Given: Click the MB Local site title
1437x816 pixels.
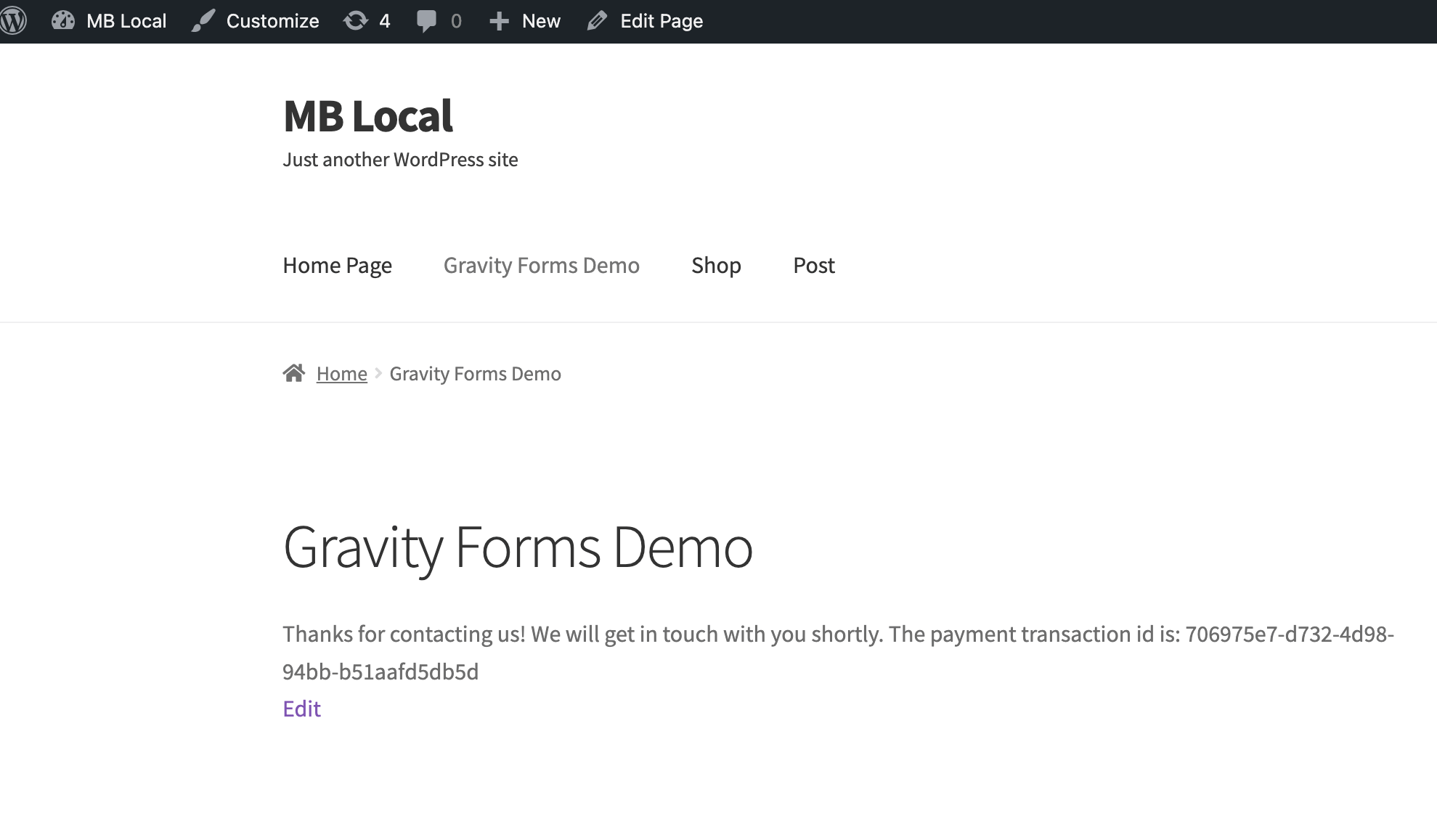Looking at the screenshot, I should coord(368,116).
